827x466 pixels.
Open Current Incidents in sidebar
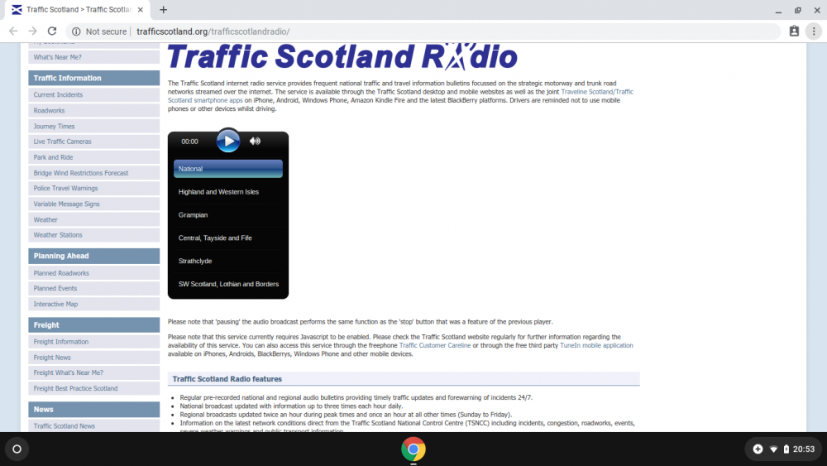point(94,95)
